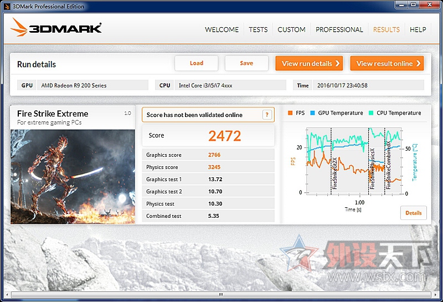Click the FireStrikePhysicsX marker in the chart
443x302 pixels.
coord(372,168)
